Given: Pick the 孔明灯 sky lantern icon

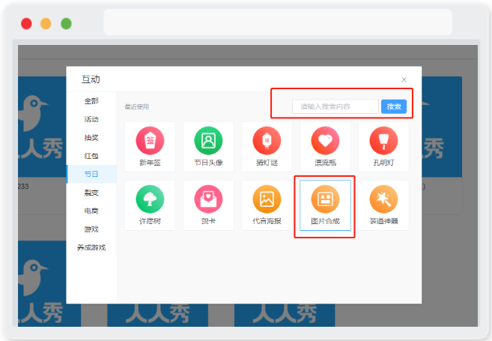Looking at the screenshot, I should [x=383, y=141].
